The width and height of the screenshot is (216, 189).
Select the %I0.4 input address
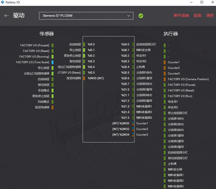(91, 67)
